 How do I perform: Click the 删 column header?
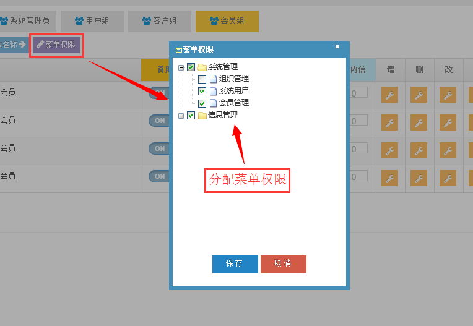(x=420, y=70)
